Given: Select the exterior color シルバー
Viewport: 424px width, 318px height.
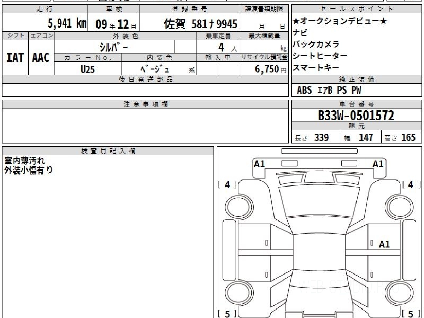Looking at the screenshot, I should 114,47.
